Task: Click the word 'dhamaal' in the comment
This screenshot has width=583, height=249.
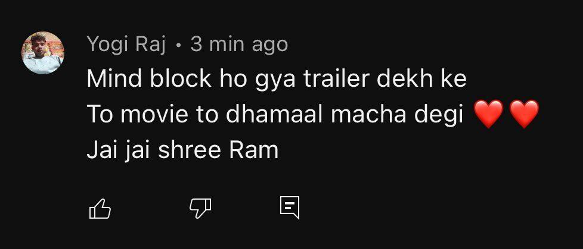Action: [274, 115]
